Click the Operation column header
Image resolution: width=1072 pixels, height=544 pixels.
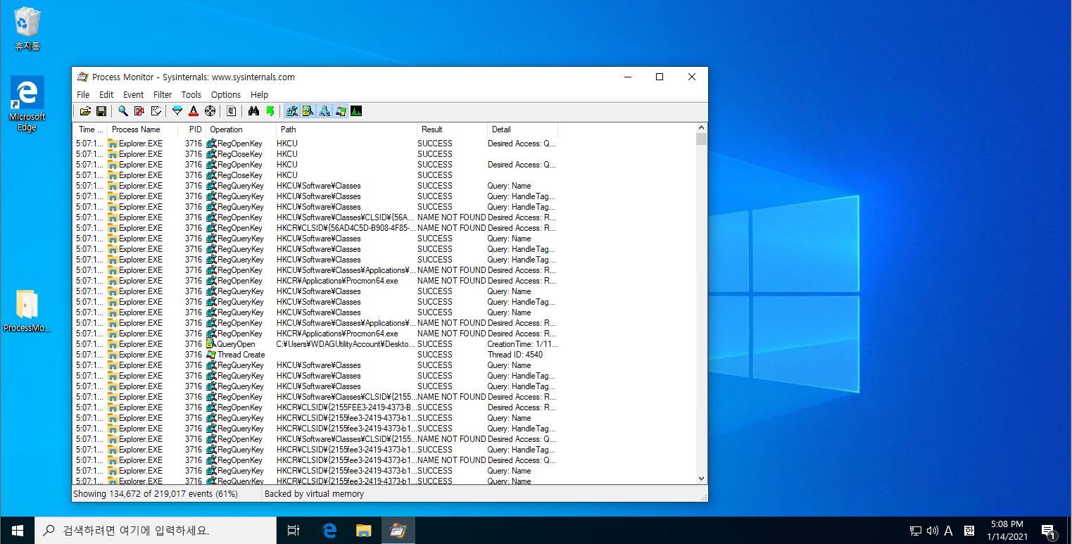[241, 129]
